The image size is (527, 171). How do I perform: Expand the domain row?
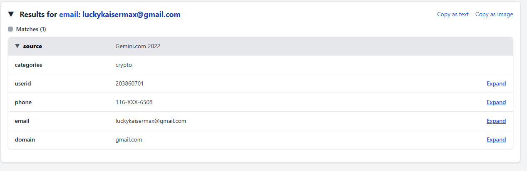point(496,139)
